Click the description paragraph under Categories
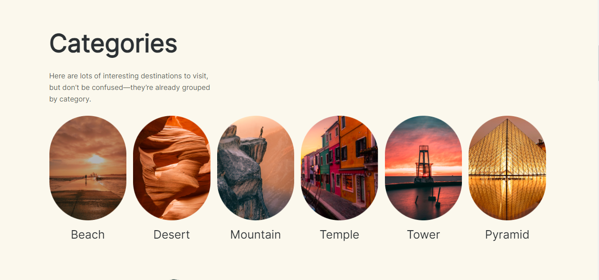This screenshot has width=599, height=280. 130,87
